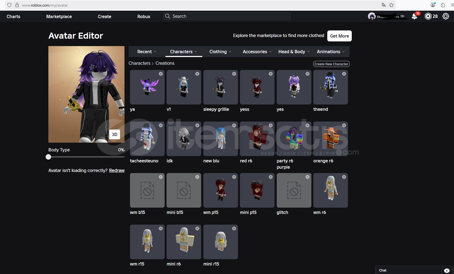Open the Marketplace page

(x=59, y=16)
